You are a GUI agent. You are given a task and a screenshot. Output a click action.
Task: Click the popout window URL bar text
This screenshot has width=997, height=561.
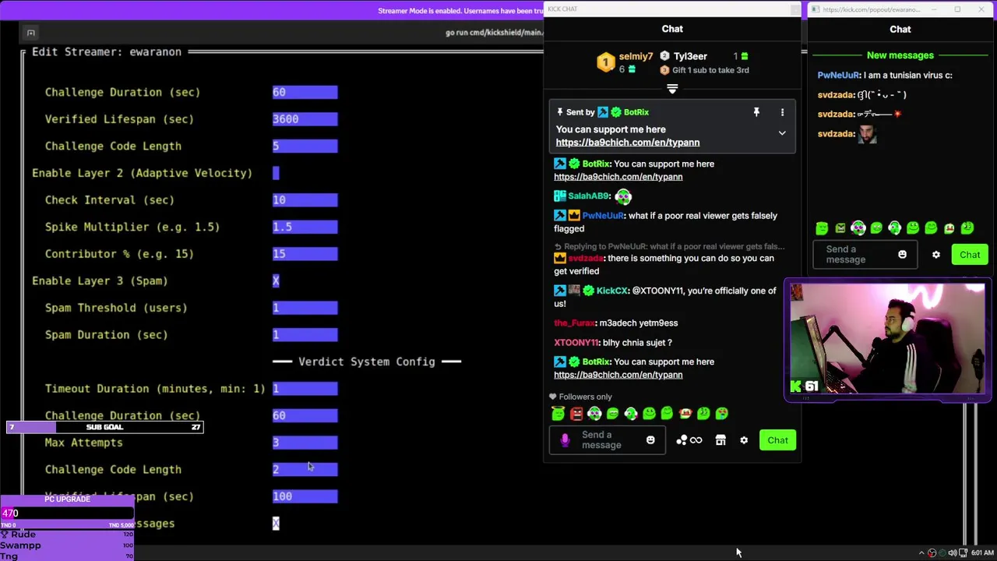point(871,9)
